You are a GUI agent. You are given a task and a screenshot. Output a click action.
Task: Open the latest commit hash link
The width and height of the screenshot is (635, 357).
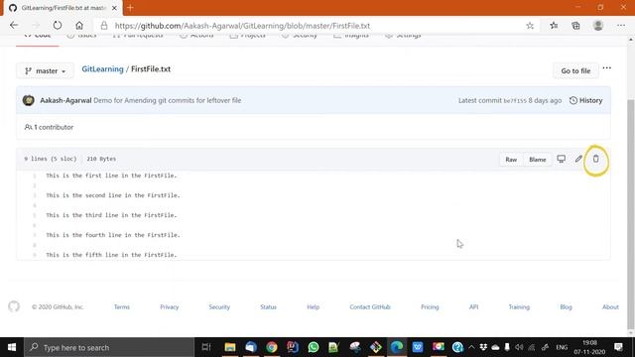tap(515, 101)
